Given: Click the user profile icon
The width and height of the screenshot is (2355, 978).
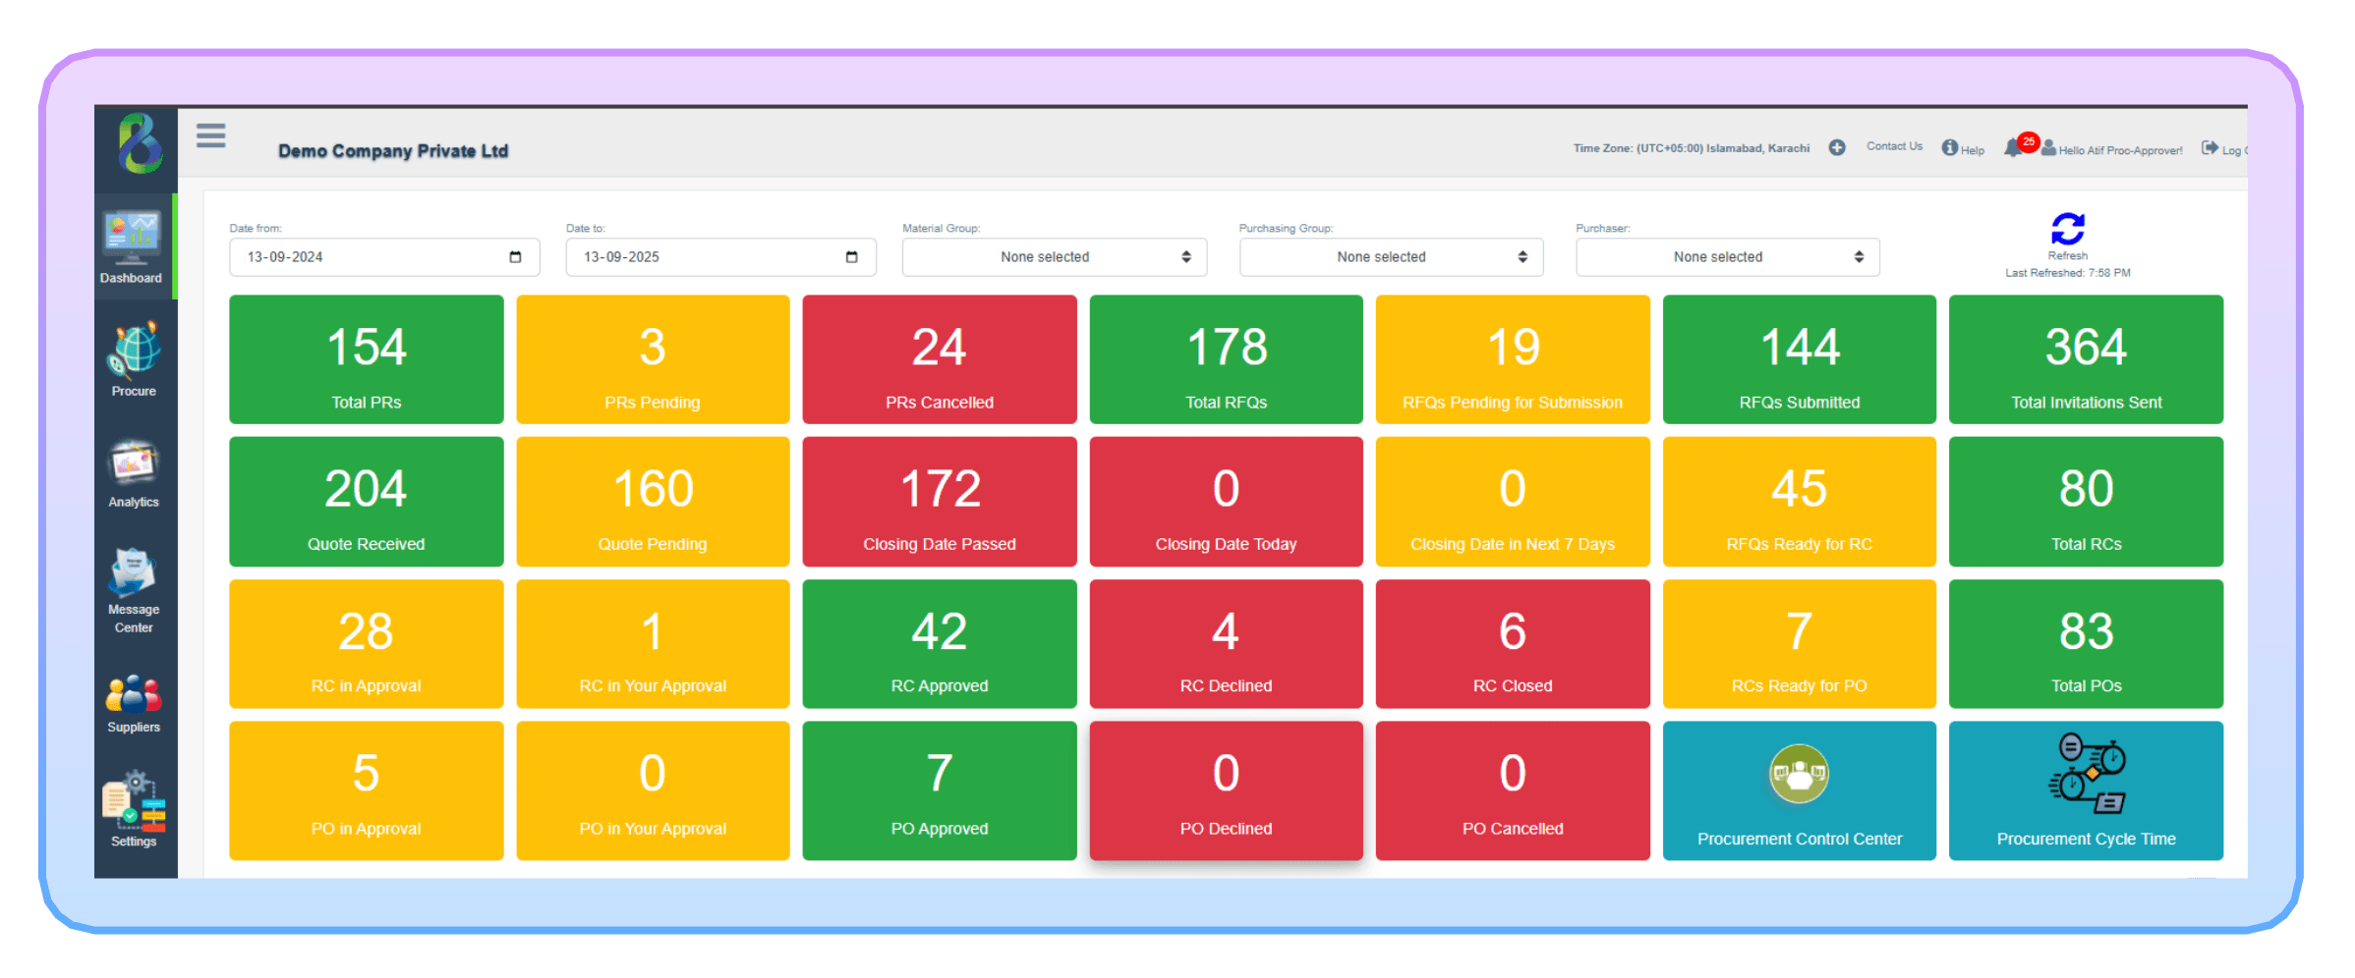Looking at the screenshot, I should (2048, 148).
